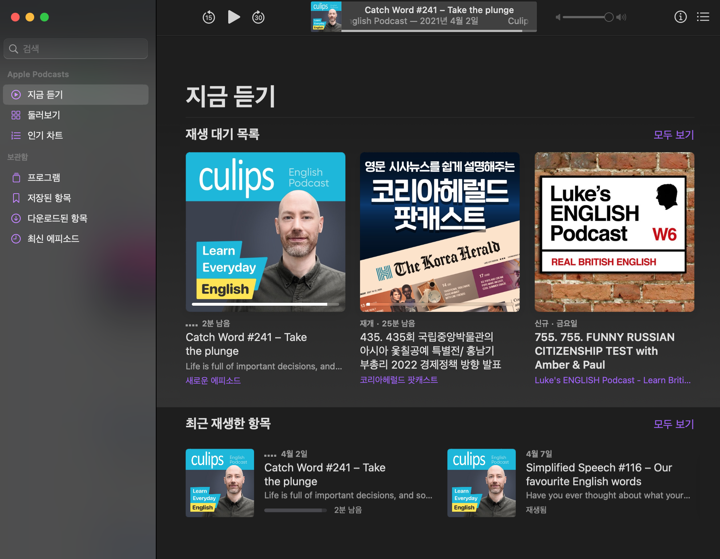Viewport: 720px width, 559px height.
Task: Open 저장된 항목 bookmark item
Action: click(x=49, y=198)
